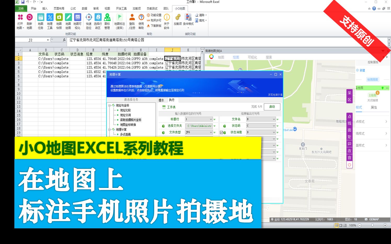
Task: Open the 地图绘制 map drawing tool
Action: (x=68, y=21)
